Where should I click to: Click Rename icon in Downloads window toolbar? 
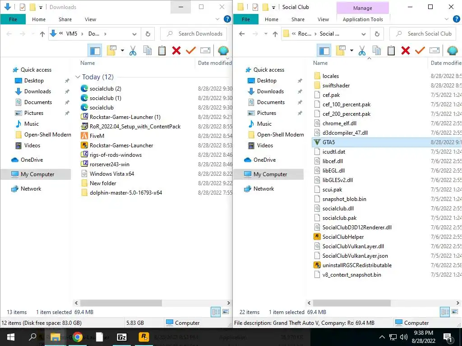pos(205,50)
